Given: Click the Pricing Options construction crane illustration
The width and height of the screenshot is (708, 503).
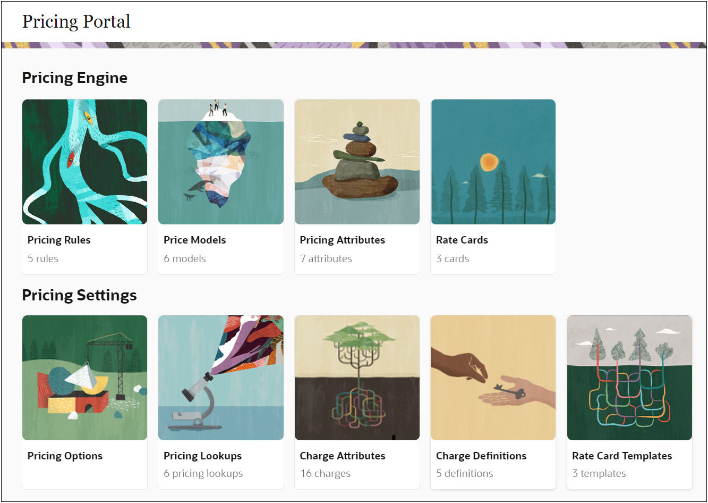Looking at the screenshot, I should click(x=84, y=378).
